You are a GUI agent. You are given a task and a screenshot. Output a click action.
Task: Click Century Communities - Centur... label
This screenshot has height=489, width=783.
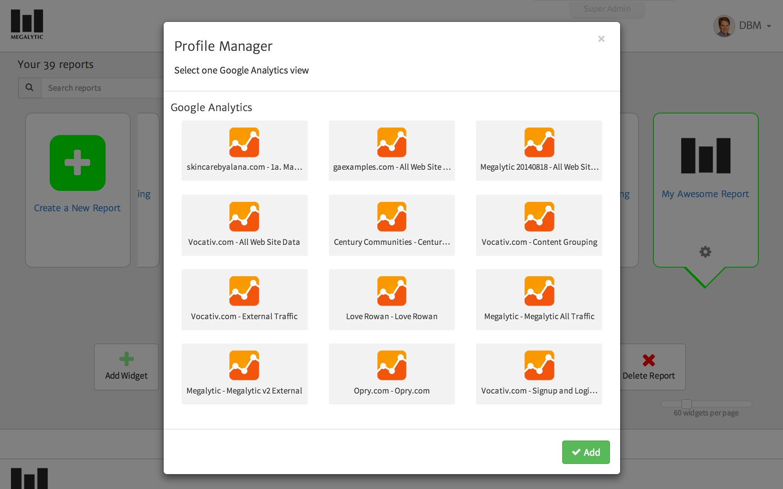click(392, 242)
